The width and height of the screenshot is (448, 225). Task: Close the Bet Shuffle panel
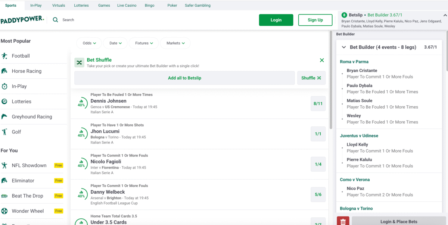point(322,60)
